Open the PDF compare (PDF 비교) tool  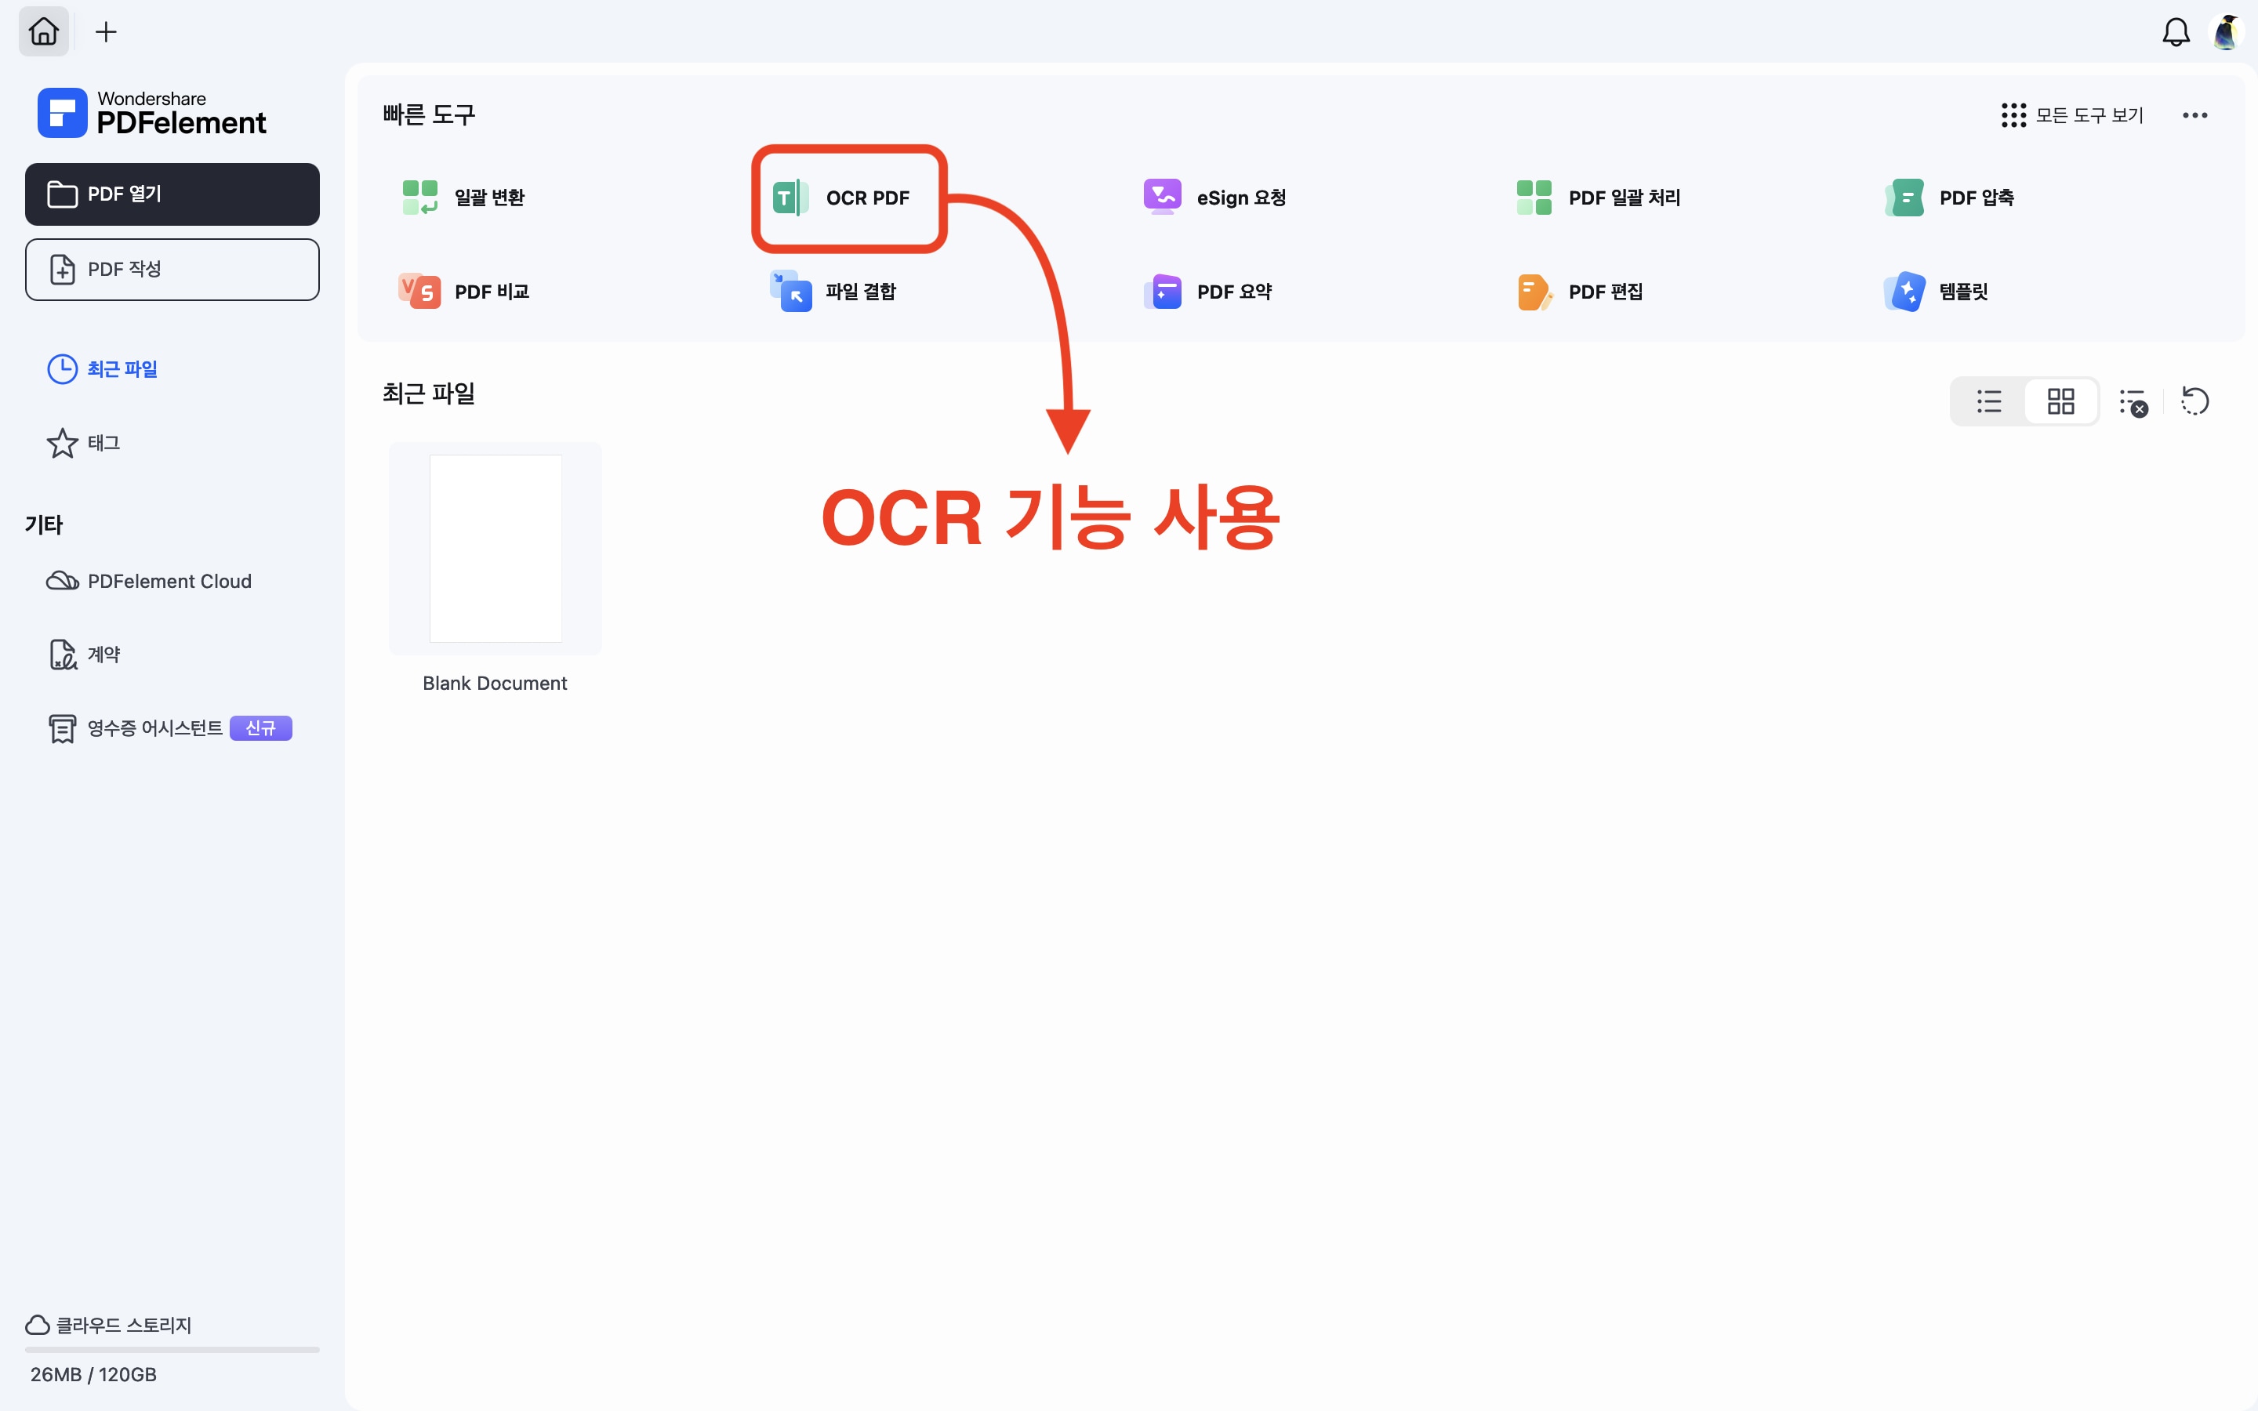pyautogui.click(x=463, y=292)
